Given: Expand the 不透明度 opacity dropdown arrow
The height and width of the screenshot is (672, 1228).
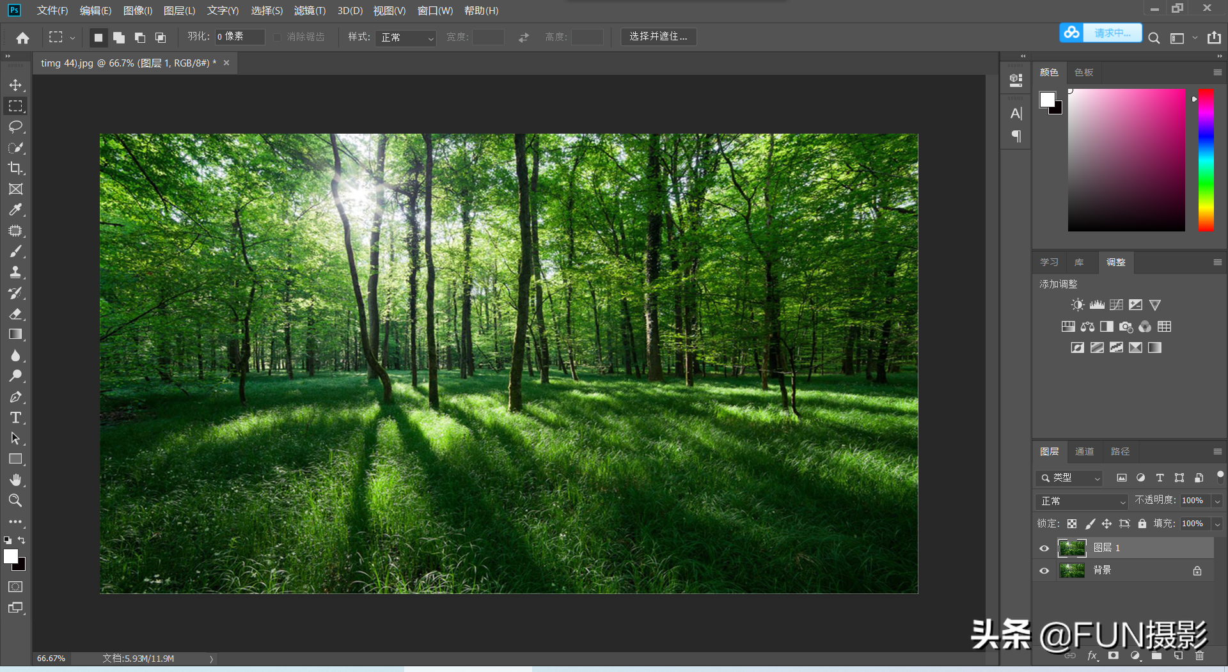Looking at the screenshot, I should coord(1217,501).
